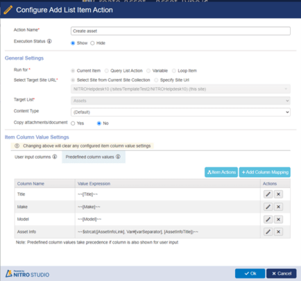Edit the Model column mapping
Viewport: 301px width, 281px height.
pyautogui.click(x=268, y=219)
